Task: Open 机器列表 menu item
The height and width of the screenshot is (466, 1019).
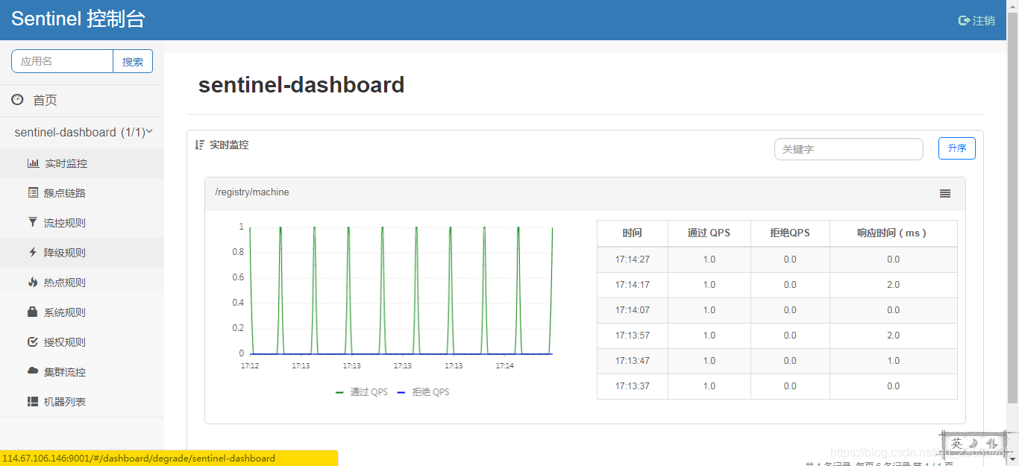Action: (x=65, y=402)
